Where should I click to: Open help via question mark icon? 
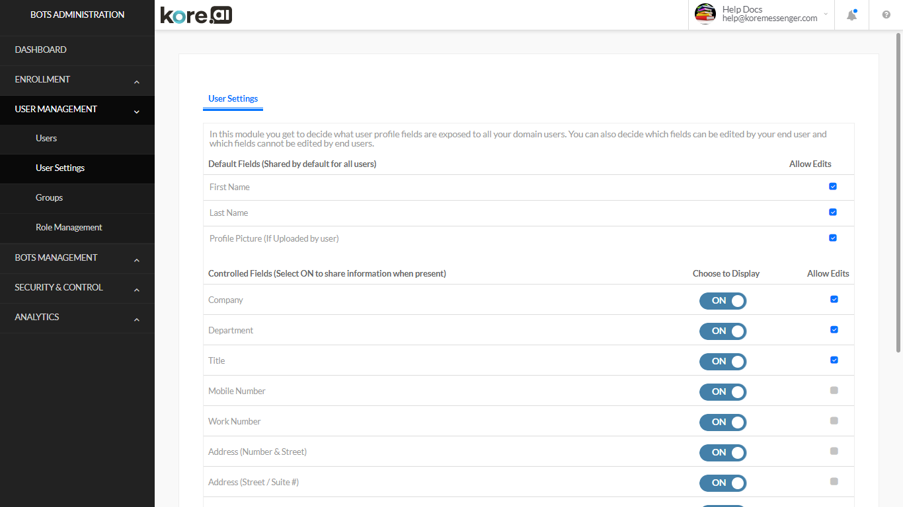click(886, 15)
